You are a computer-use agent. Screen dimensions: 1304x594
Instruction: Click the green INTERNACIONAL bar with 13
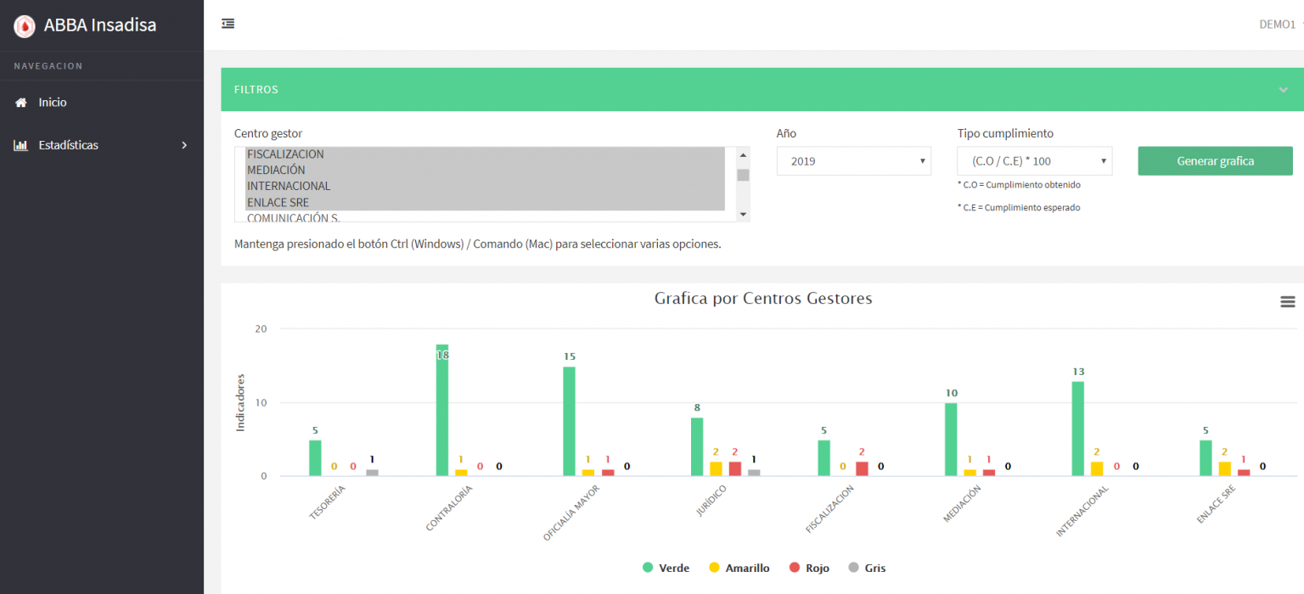click(x=1078, y=429)
